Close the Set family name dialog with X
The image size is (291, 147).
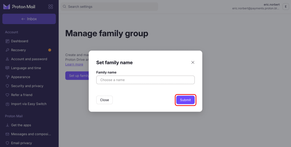pyautogui.click(x=193, y=63)
